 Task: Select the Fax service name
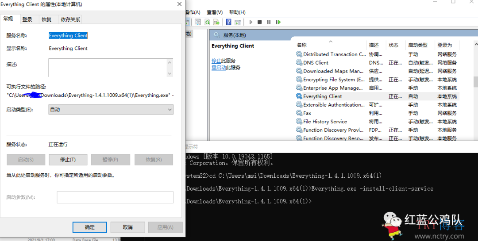point(307,113)
